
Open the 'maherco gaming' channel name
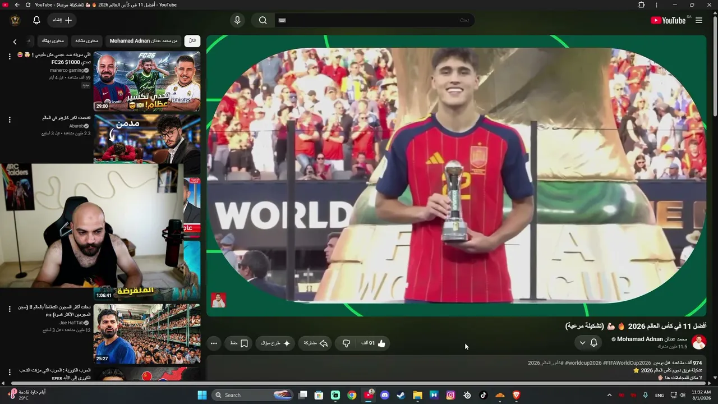67,70
